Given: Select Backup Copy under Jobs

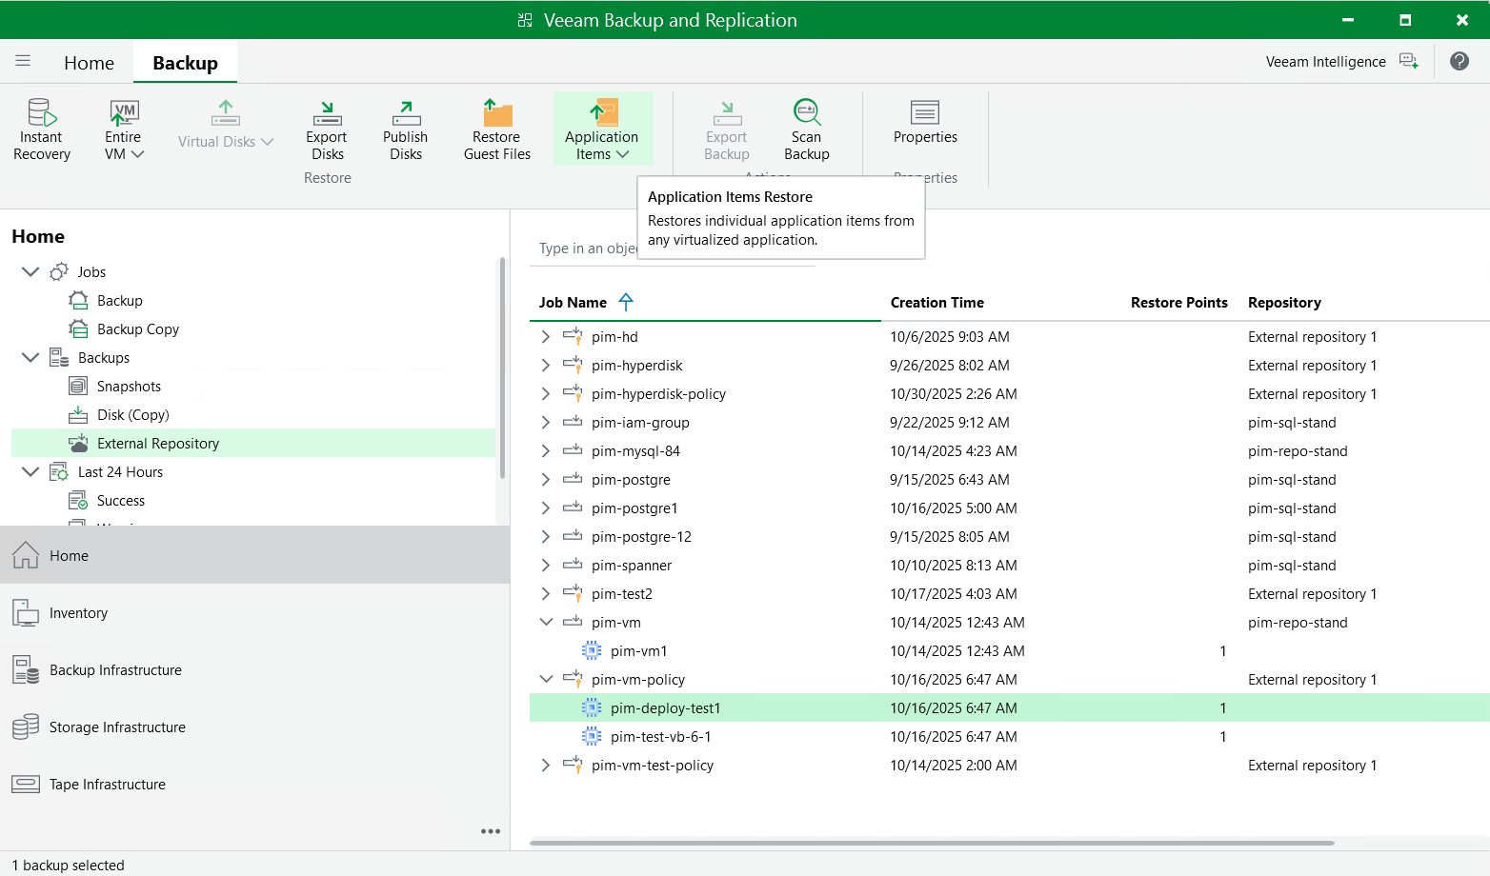Looking at the screenshot, I should coord(137,329).
